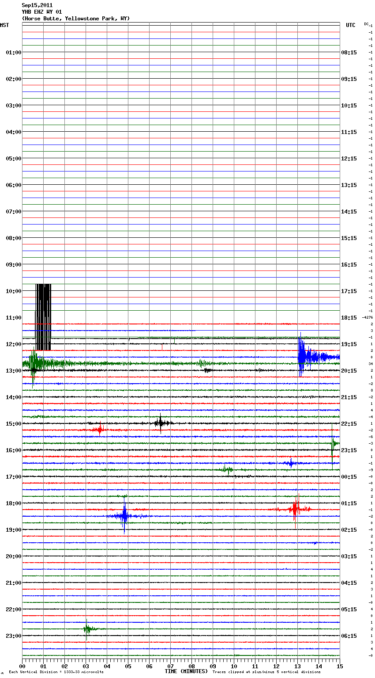This screenshot has width=375, height=678.
Task: Select station code text YHB EHZ WY 01
Action: click(42, 12)
